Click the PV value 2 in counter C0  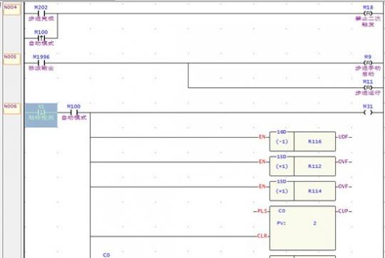314,223
